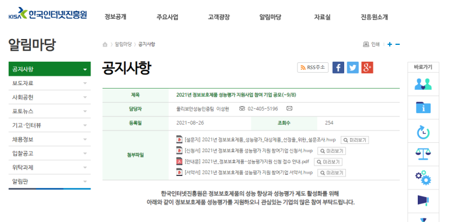
Task: Download the [안내문] pdf attachment
Action: coord(247,161)
